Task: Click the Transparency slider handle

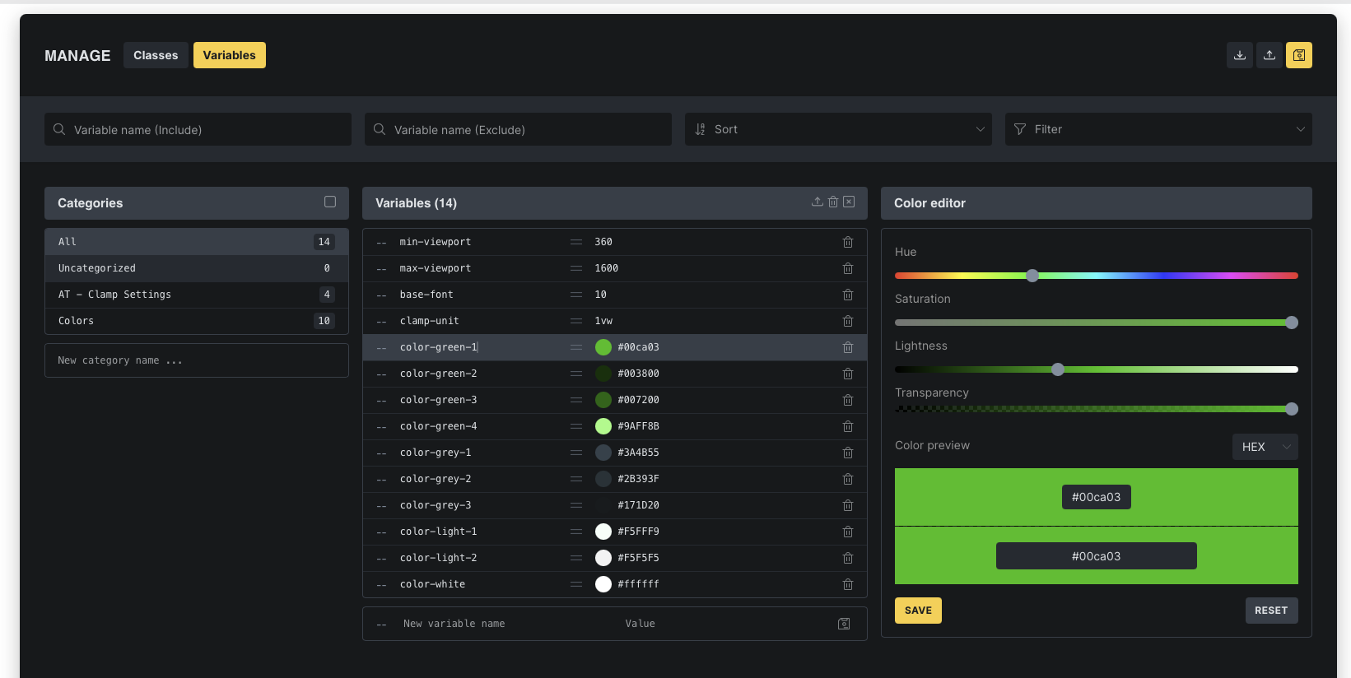Action: 1292,409
